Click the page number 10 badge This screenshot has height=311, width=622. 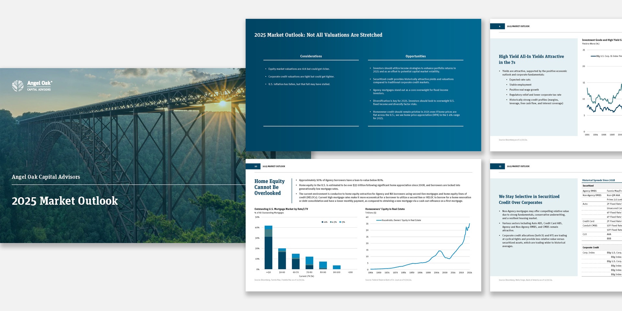point(253,167)
